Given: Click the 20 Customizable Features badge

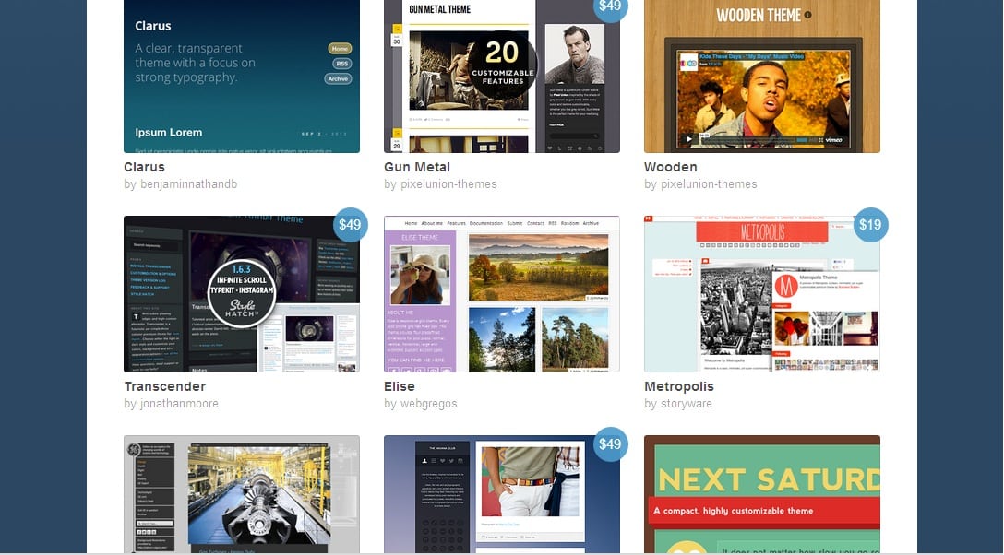Looking at the screenshot, I should click(x=503, y=61).
